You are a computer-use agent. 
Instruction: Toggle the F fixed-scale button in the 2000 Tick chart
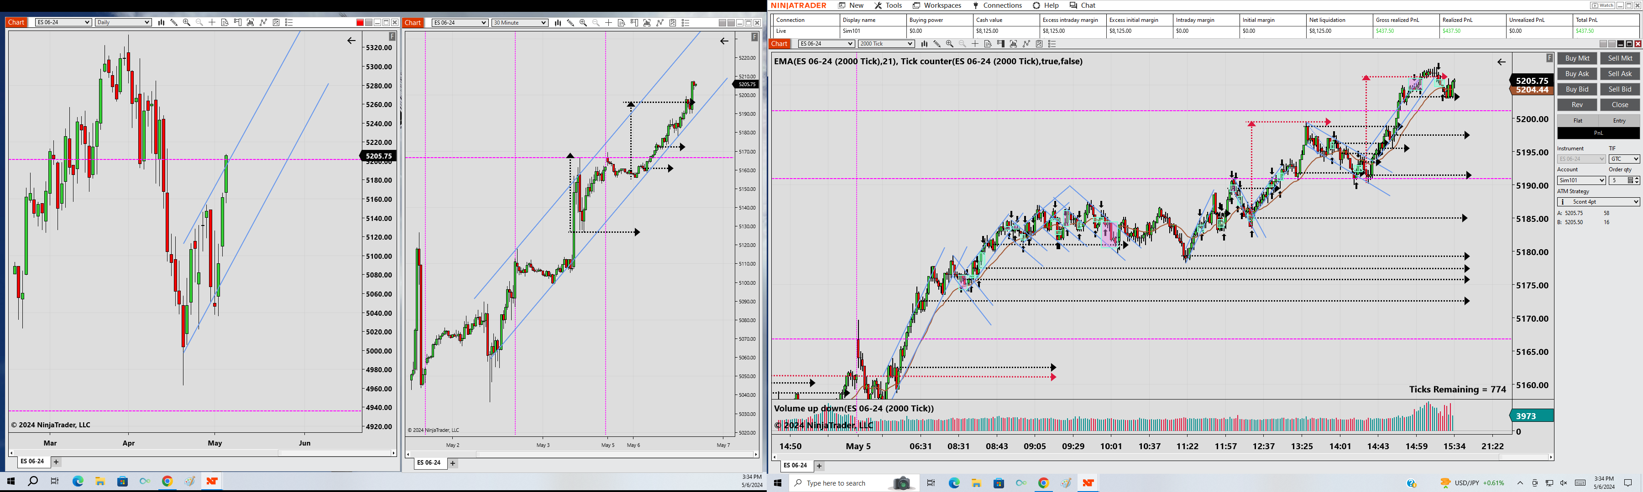click(x=1549, y=58)
